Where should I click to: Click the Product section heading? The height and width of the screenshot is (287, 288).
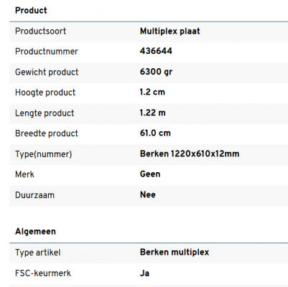coord(31,11)
